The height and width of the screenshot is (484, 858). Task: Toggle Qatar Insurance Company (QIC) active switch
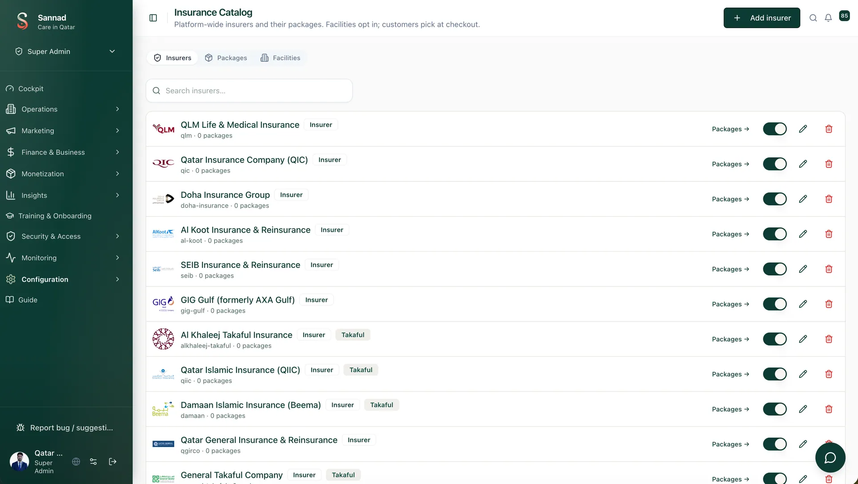tap(775, 164)
